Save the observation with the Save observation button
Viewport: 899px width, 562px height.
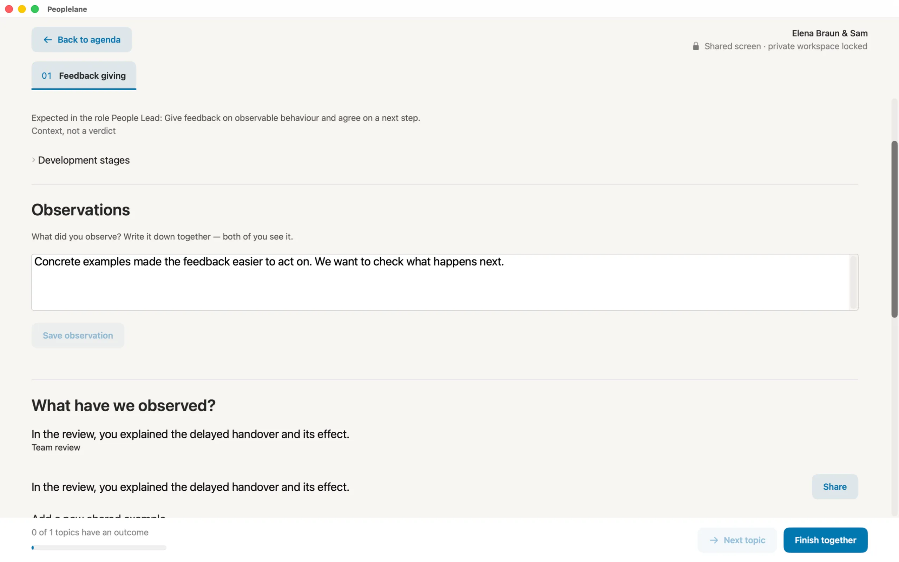[x=78, y=335]
